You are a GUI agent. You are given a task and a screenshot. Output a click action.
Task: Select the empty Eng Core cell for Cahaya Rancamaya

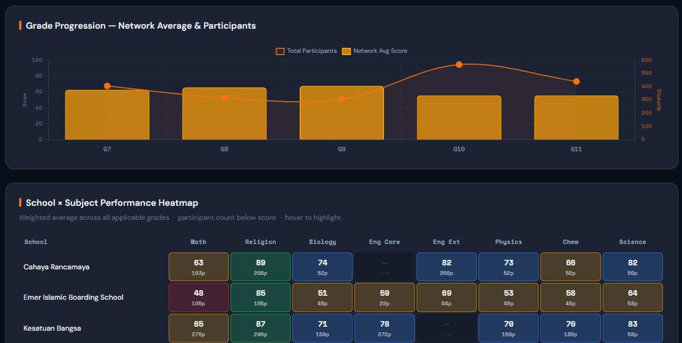click(384, 267)
